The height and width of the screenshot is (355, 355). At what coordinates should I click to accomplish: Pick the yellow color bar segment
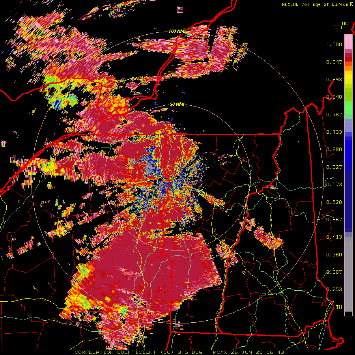coord(348,77)
